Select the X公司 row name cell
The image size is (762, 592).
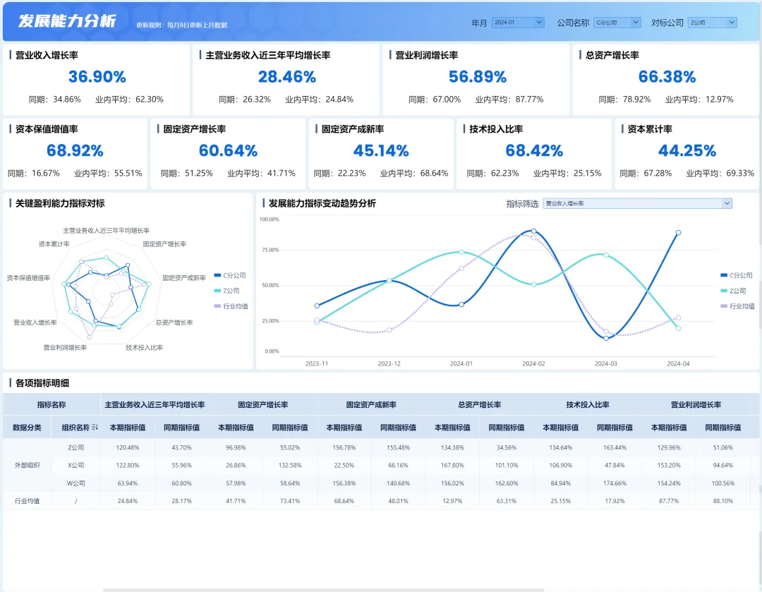pos(75,465)
